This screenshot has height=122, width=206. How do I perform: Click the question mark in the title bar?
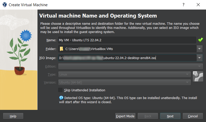[x=184, y=5]
